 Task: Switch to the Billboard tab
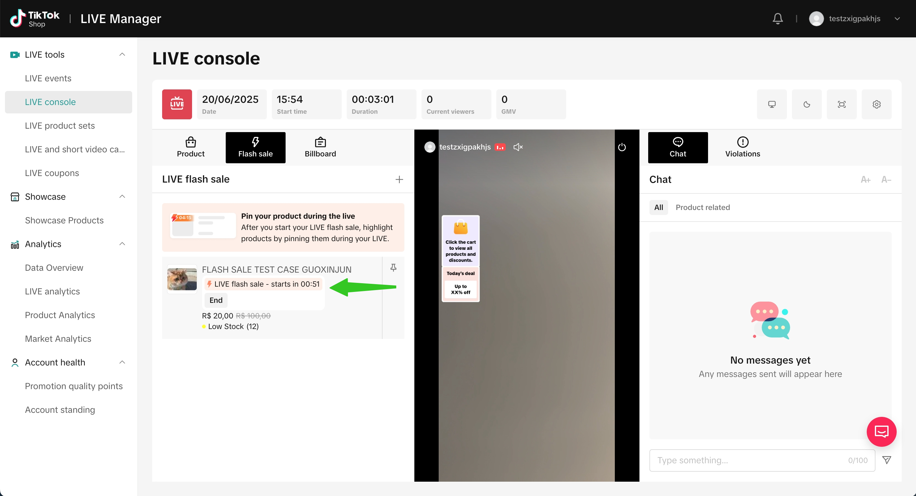click(x=320, y=147)
